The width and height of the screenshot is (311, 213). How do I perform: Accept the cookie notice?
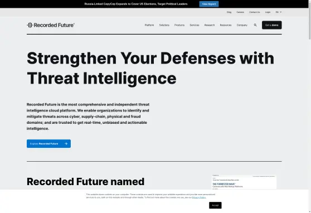click(215, 205)
